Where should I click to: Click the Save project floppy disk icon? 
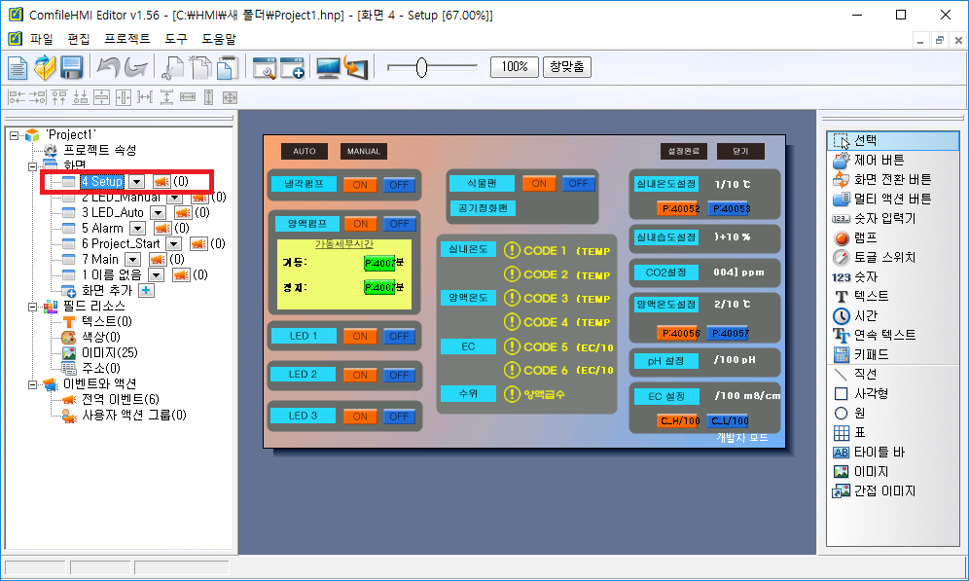[71, 67]
